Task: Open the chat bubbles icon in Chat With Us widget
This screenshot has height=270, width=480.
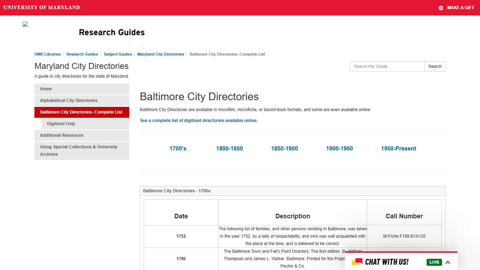Action: 358,262
